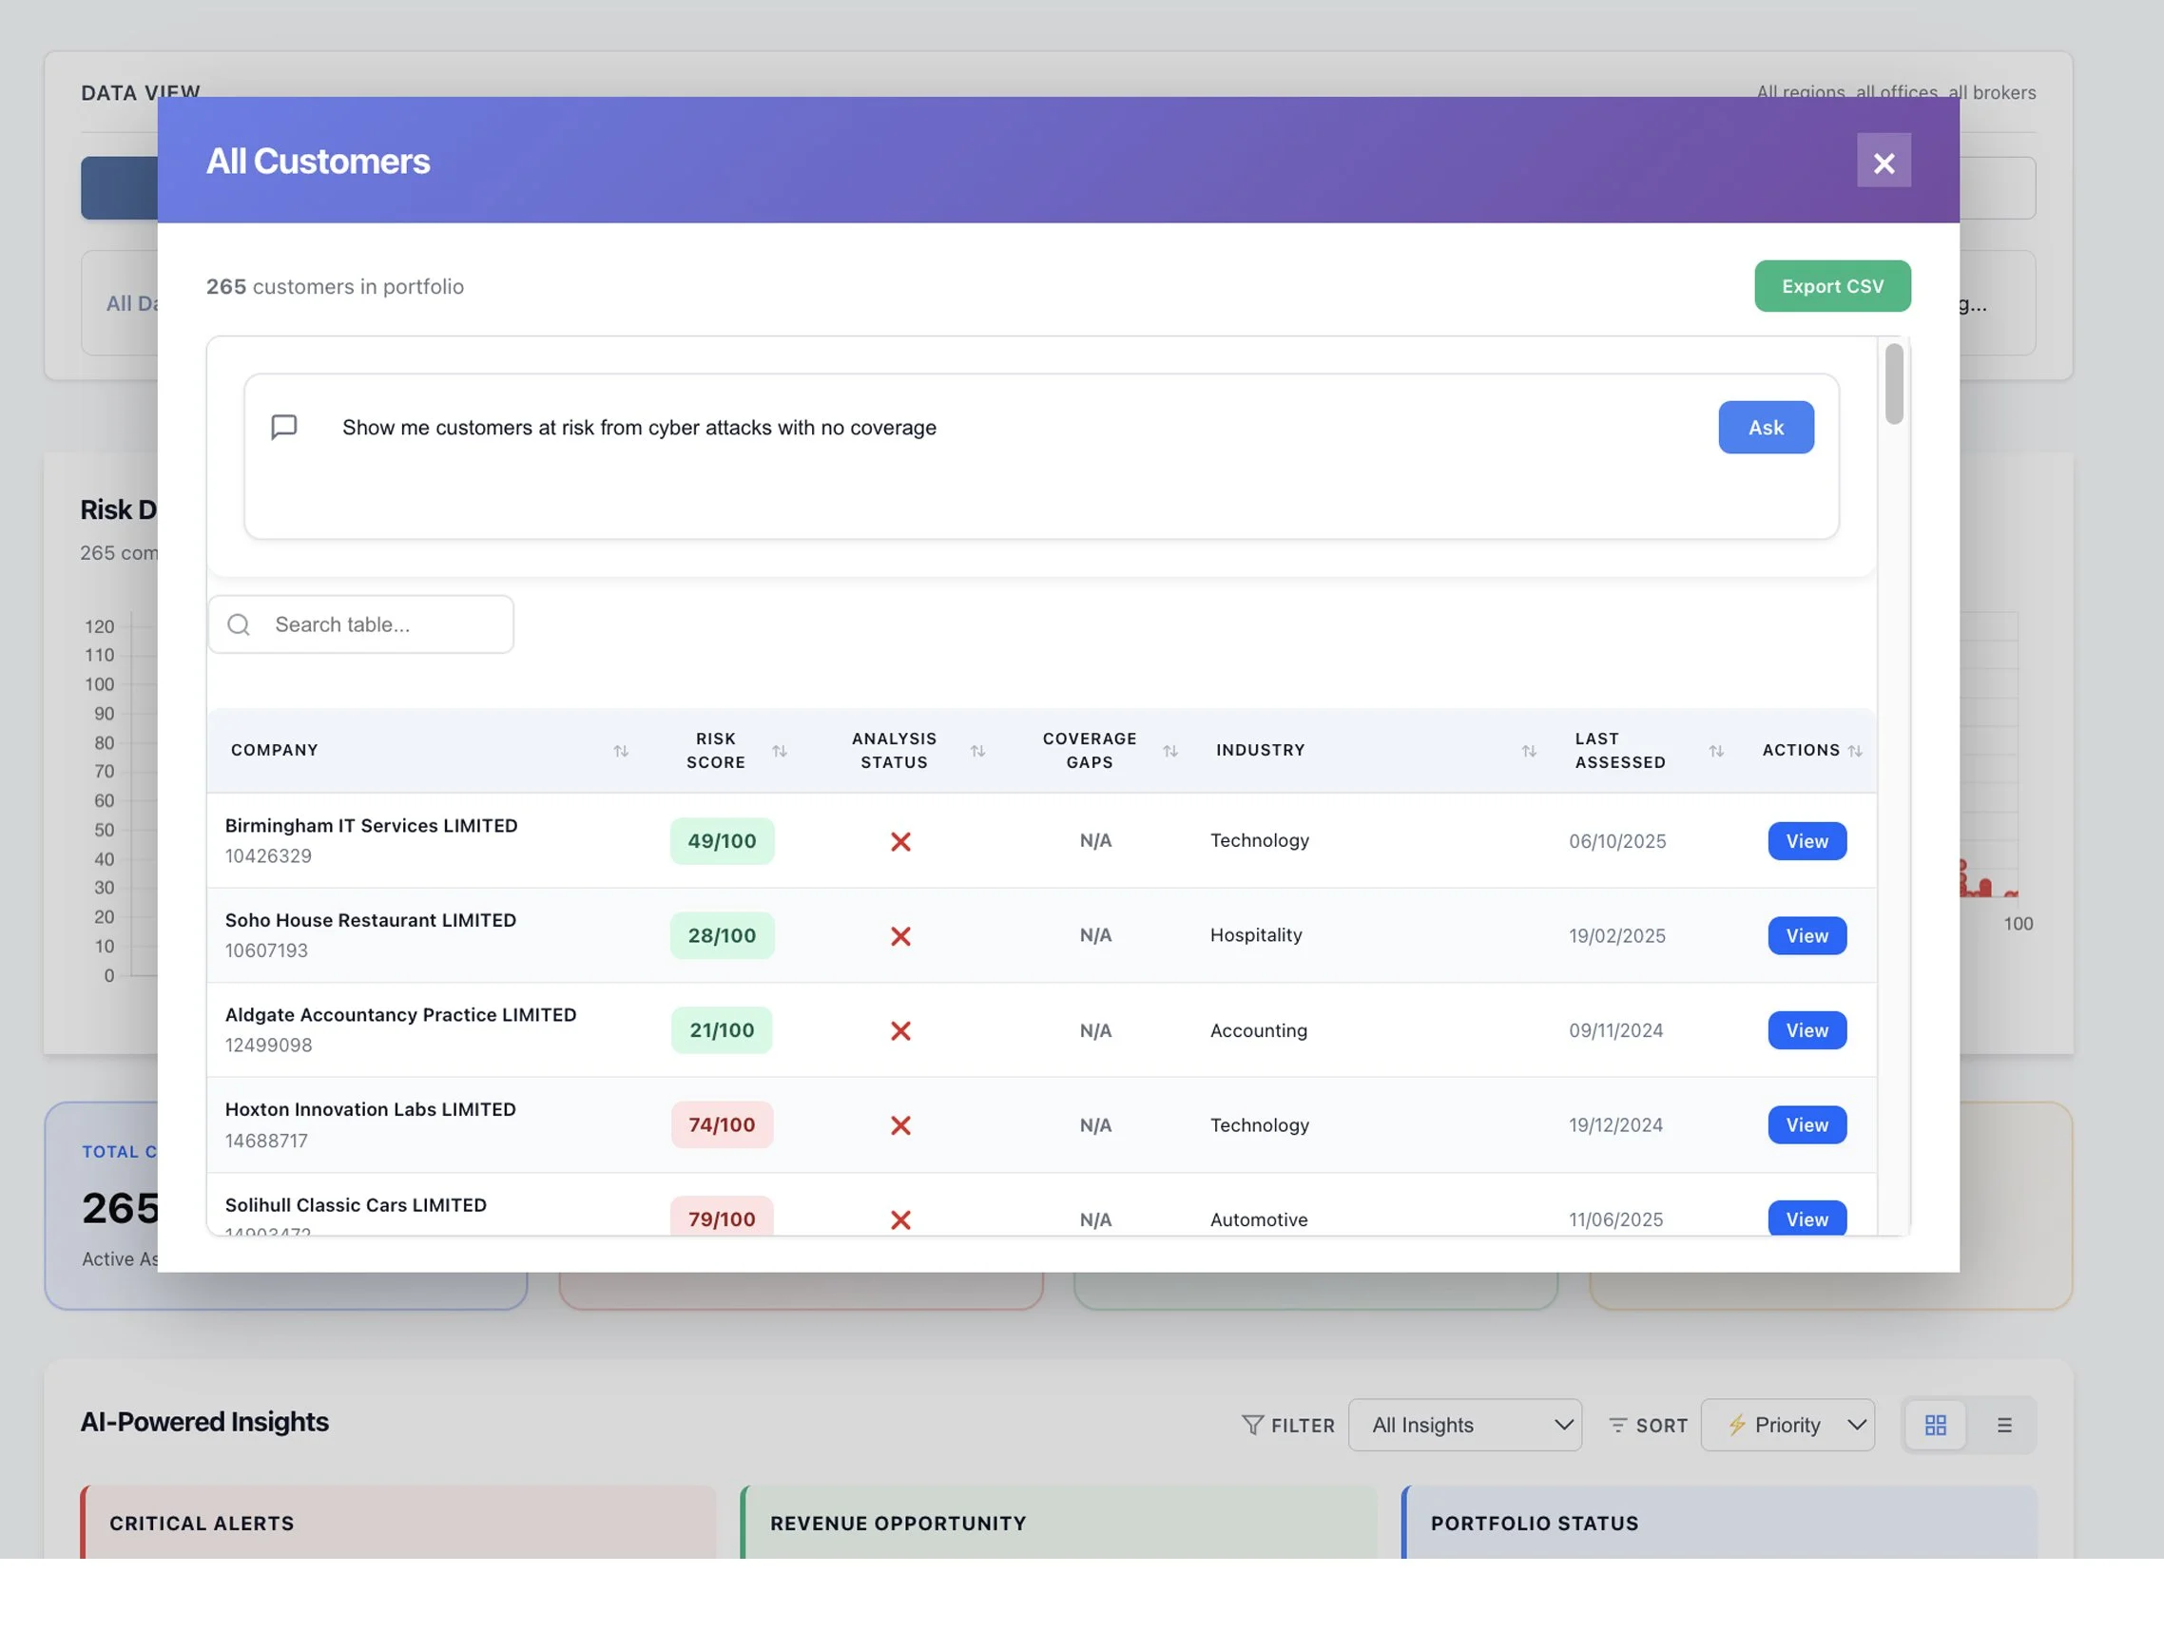Click the magnifier icon in table search
The image size is (2164, 1650).
click(x=239, y=624)
